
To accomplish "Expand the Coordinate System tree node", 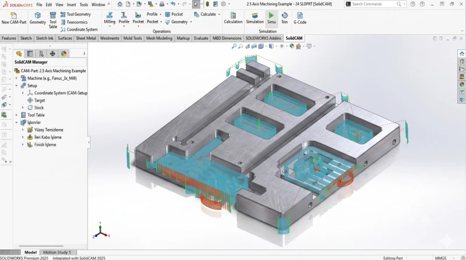I will (x=23, y=93).
